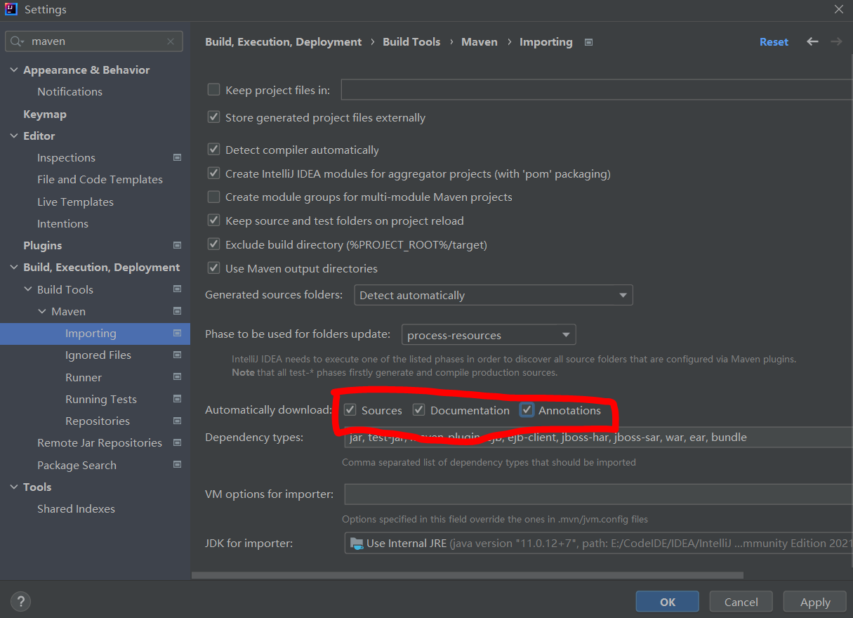
Task: Open Phase for folders update dropdown
Action: [x=489, y=335]
